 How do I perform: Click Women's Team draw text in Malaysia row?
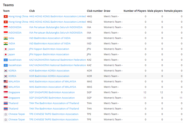pyautogui.click(x=113, y=82)
